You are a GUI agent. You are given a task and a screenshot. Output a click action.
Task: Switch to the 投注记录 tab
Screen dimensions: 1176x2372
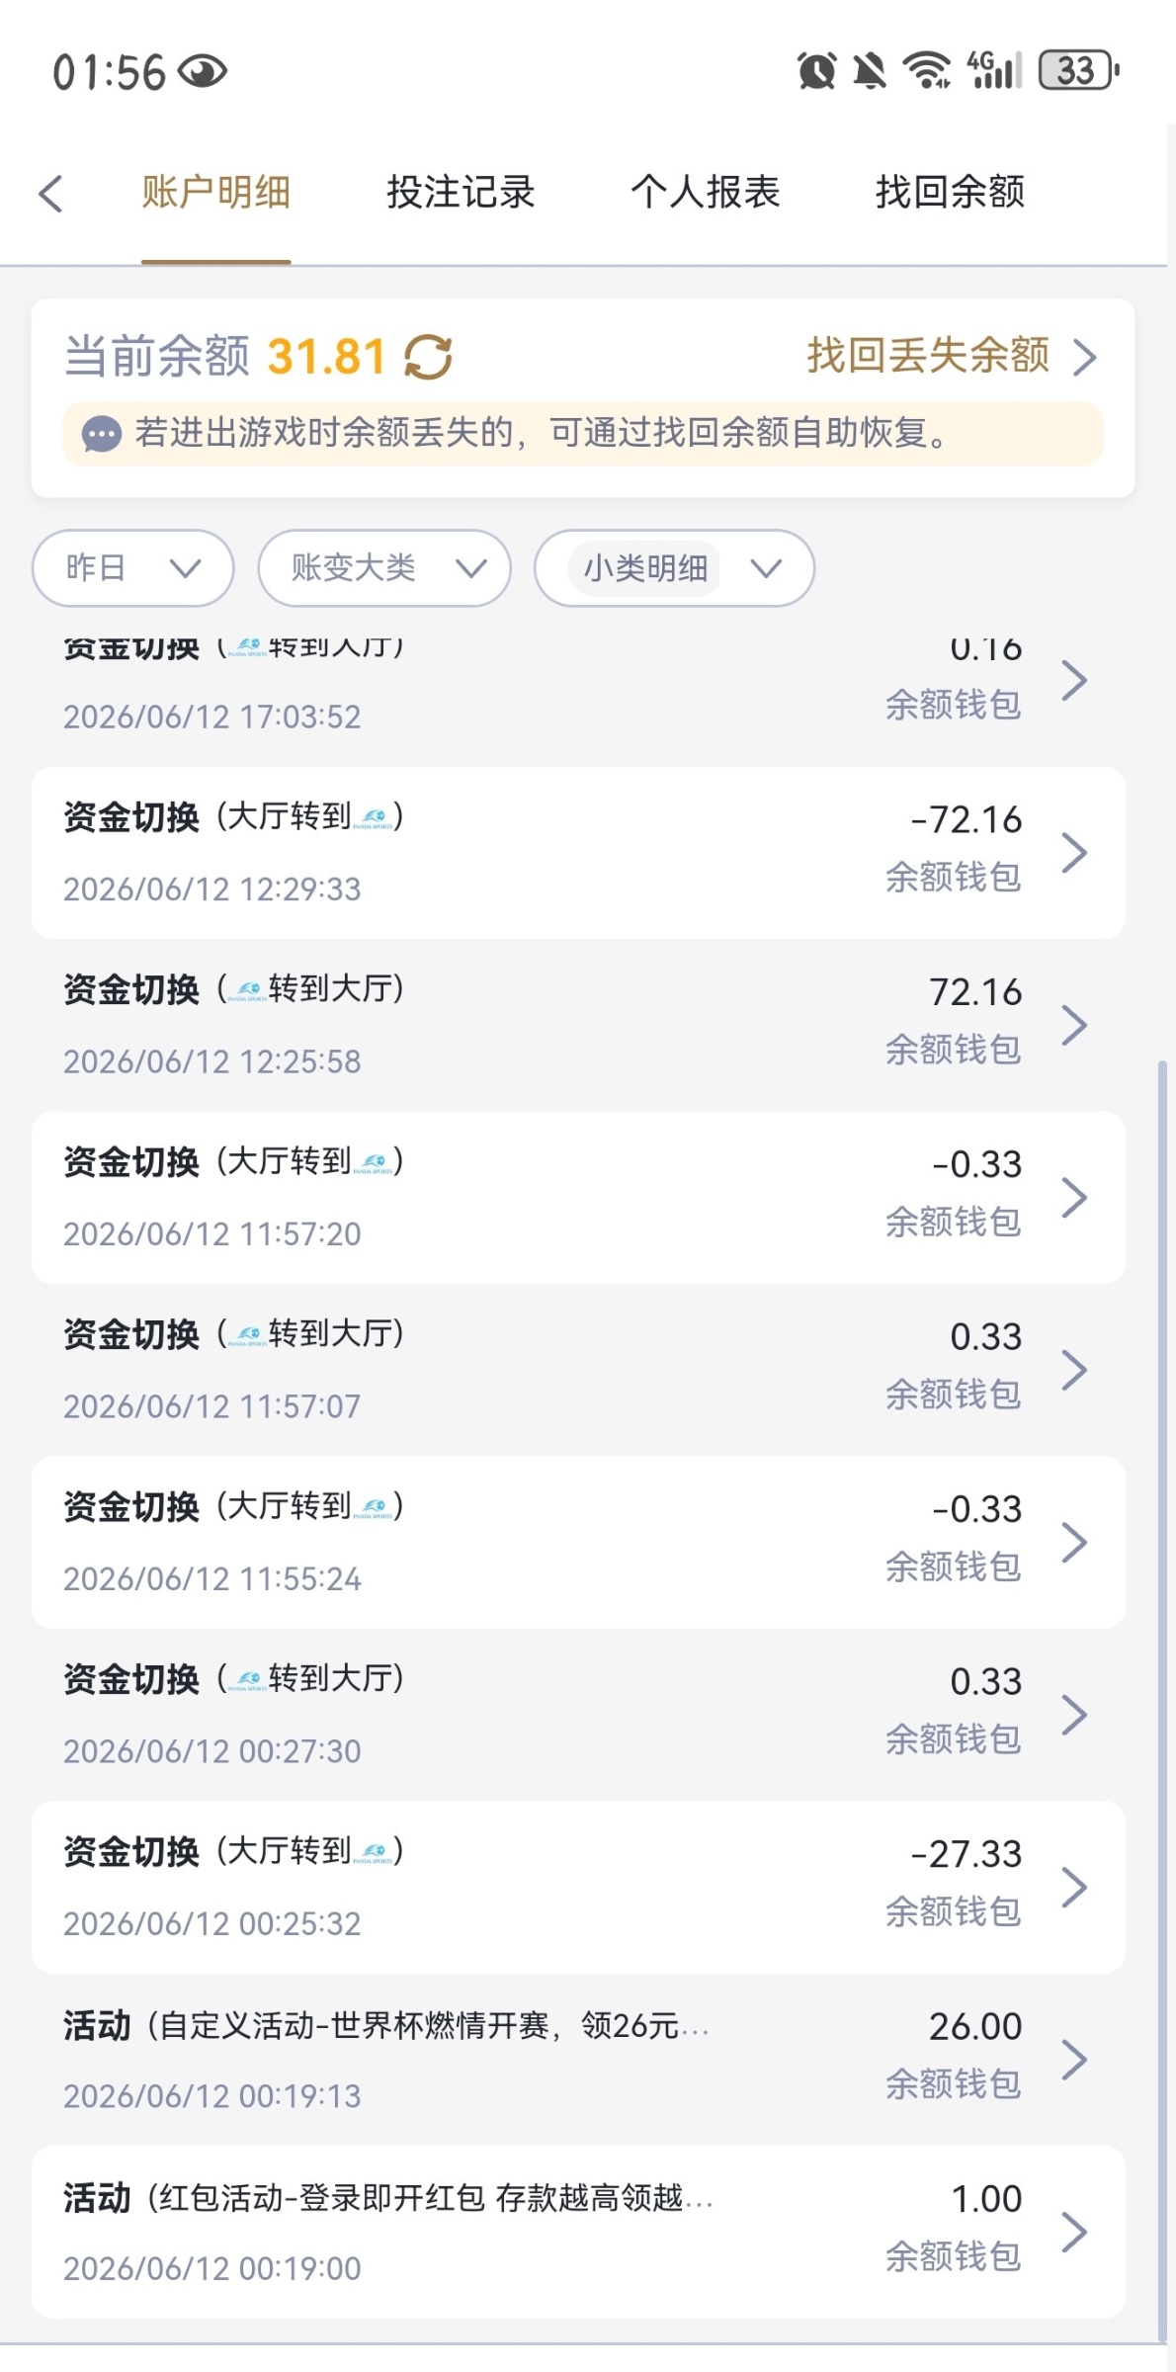click(461, 193)
